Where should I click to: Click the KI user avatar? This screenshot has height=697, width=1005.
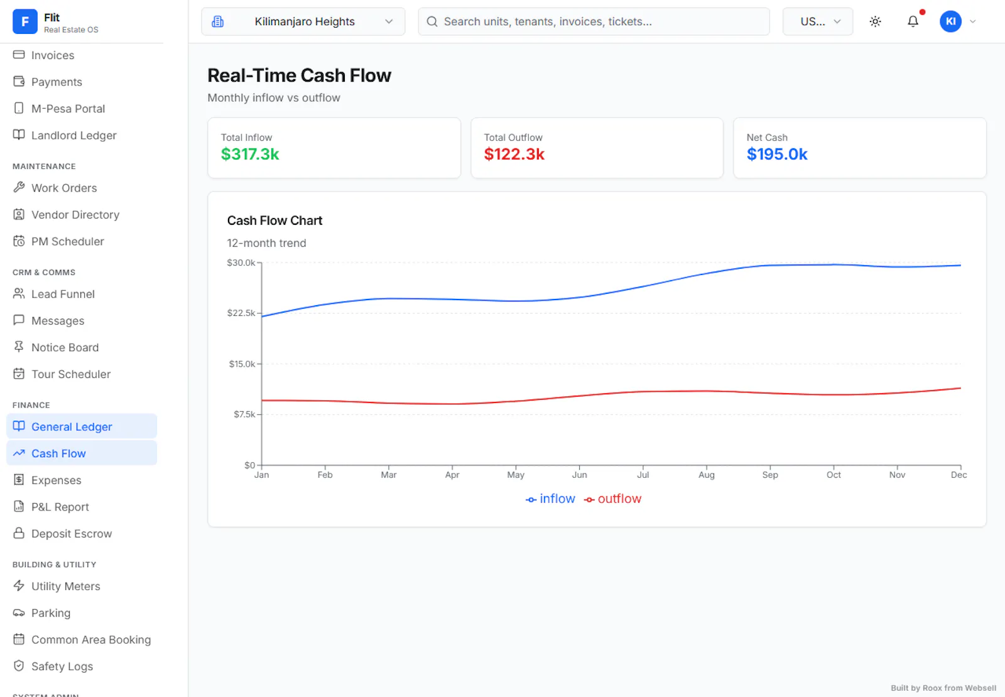click(x=950, y=21)
